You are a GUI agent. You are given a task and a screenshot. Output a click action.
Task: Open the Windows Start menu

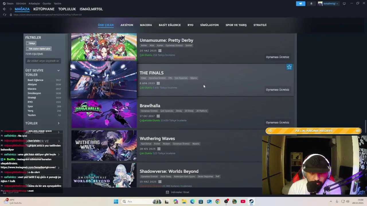coord(116,201)
